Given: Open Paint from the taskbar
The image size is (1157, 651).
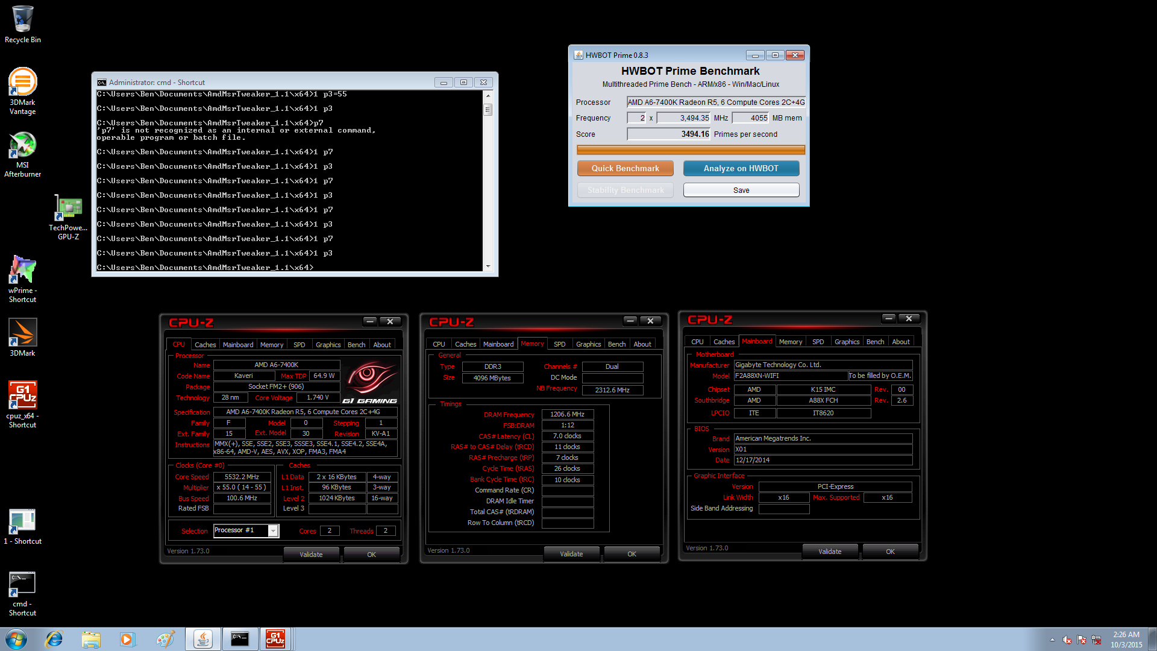Looking at the screenshot, I should [x=165, y=639].
